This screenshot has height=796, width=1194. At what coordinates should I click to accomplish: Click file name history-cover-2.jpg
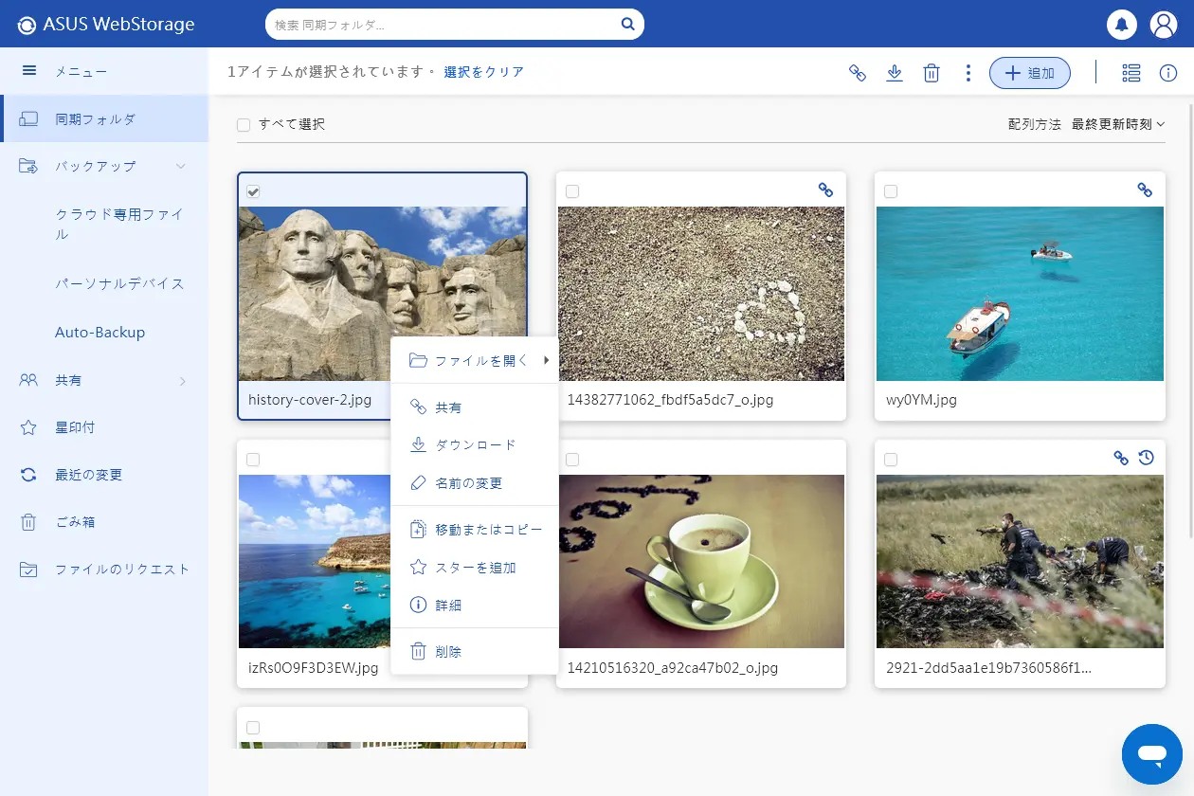[x=310, y=400]
